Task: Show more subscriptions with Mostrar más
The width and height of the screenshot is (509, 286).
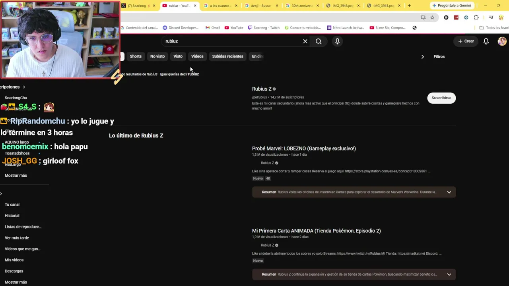Action: click(16, 176)
